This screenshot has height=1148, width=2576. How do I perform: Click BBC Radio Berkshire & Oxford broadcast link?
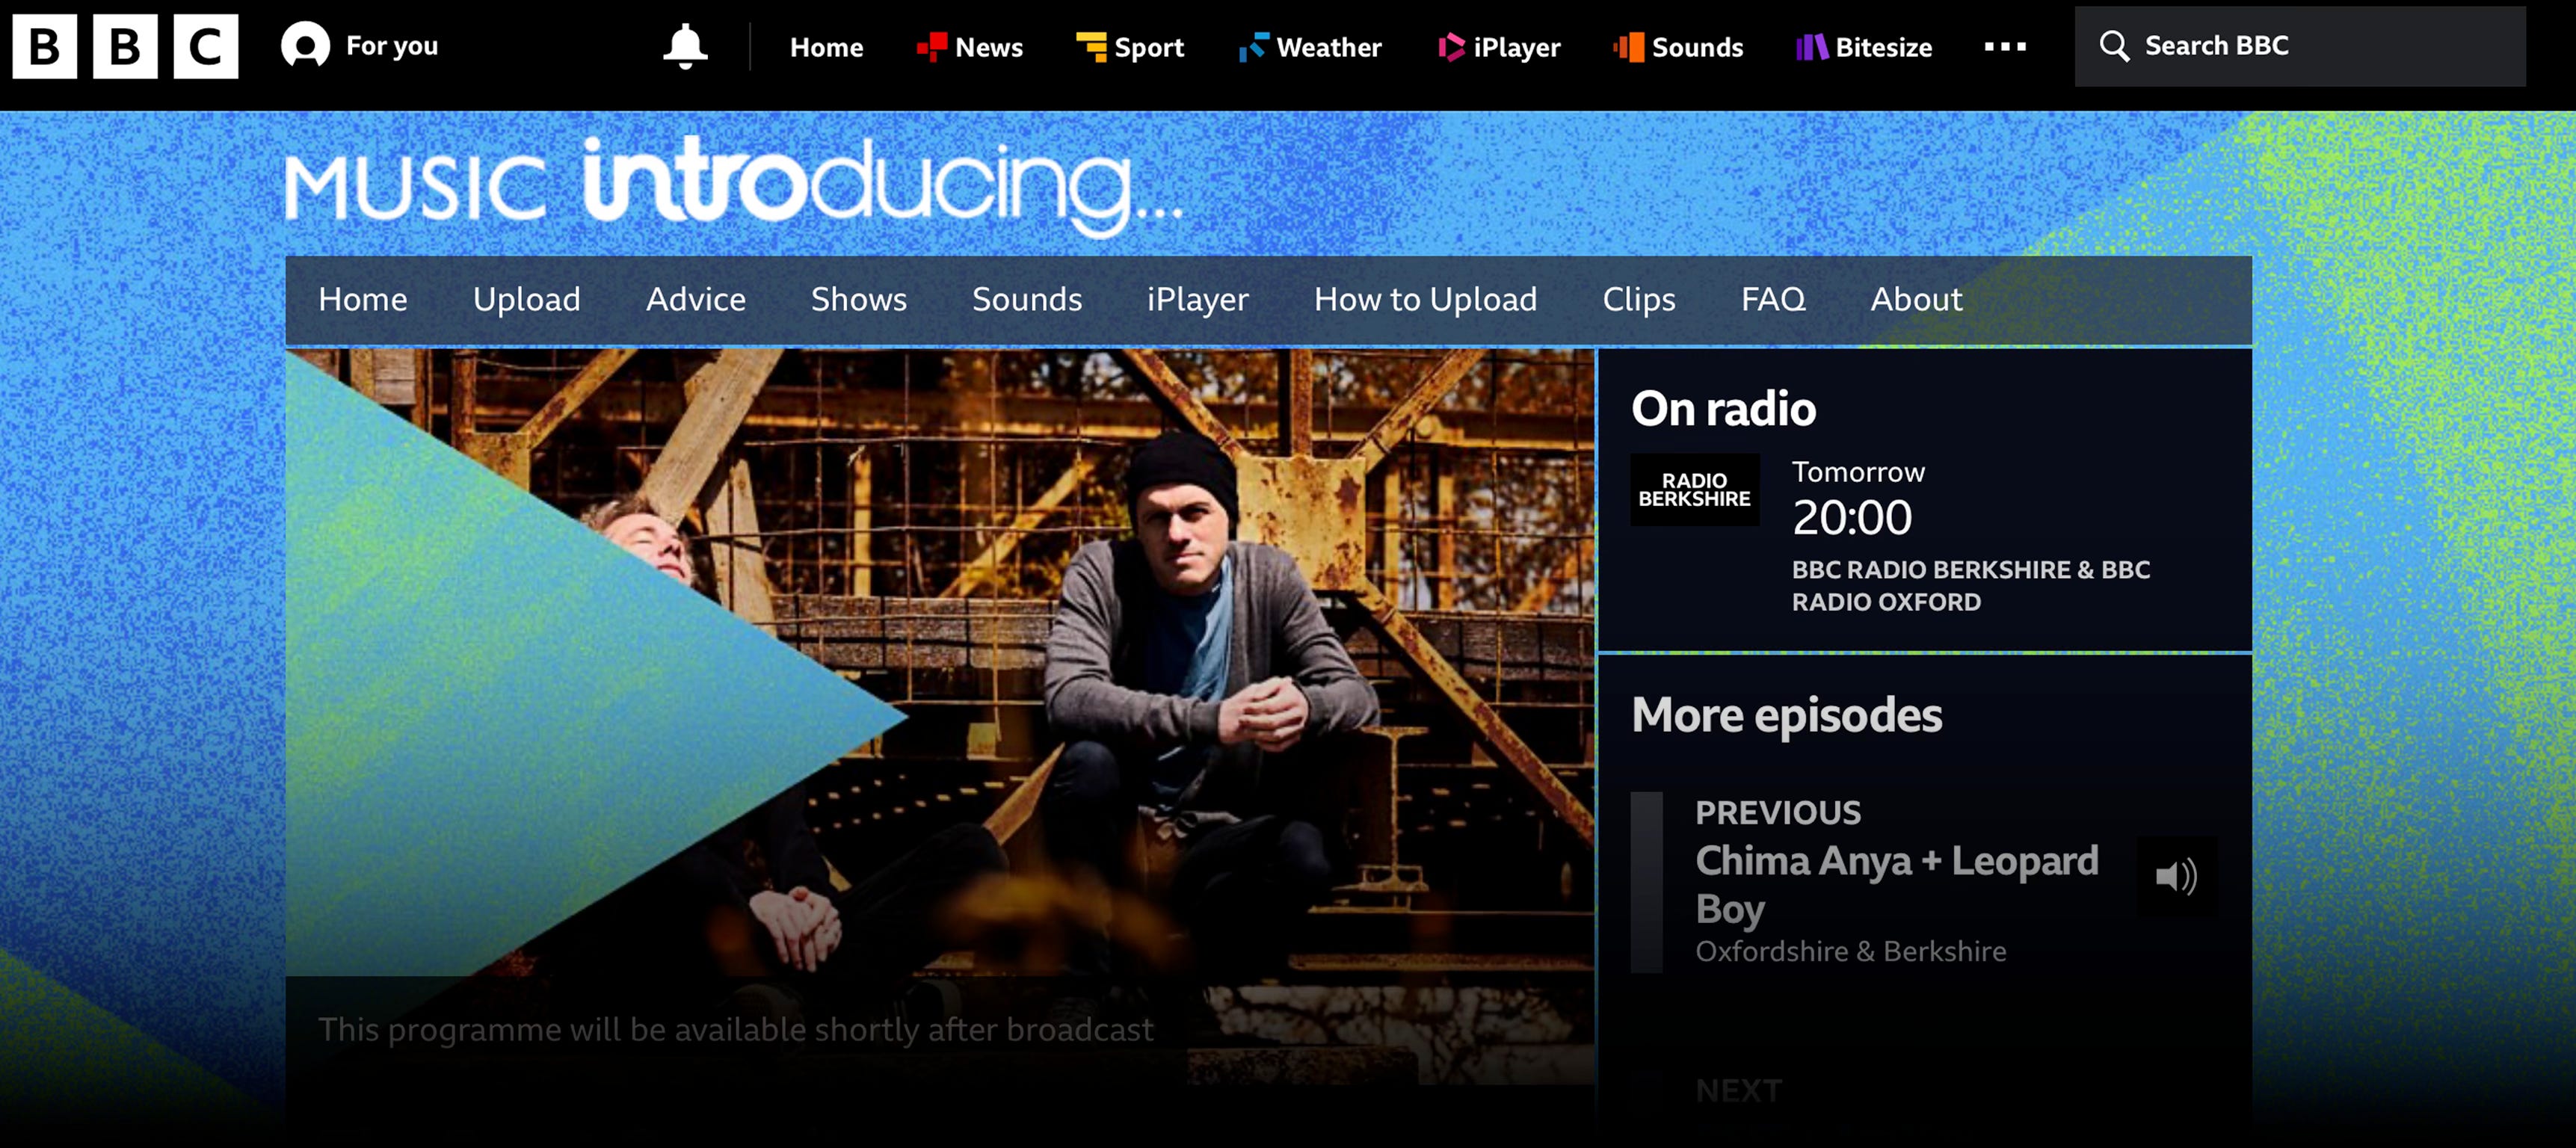point(1970,585)
